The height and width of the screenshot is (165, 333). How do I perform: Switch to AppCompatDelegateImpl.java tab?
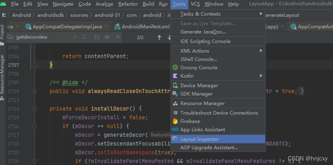coord(67,27)
